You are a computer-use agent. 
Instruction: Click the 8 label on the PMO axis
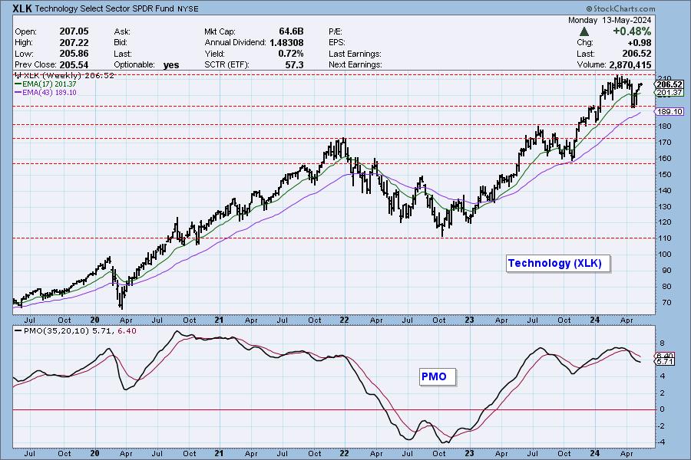[x=662, y=343]
